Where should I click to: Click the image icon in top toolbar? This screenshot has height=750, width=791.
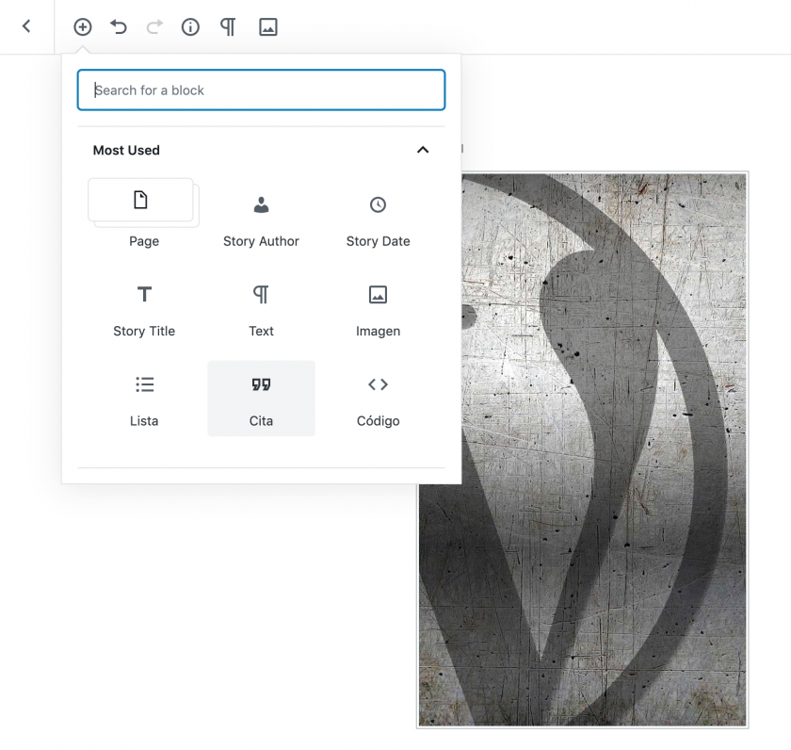tap(268, 26)
